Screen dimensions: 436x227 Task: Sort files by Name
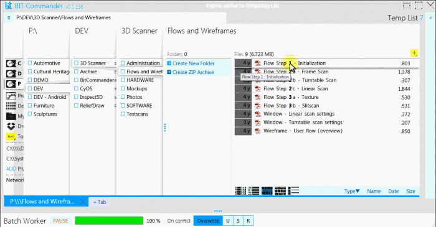click(x=374, y=191)
